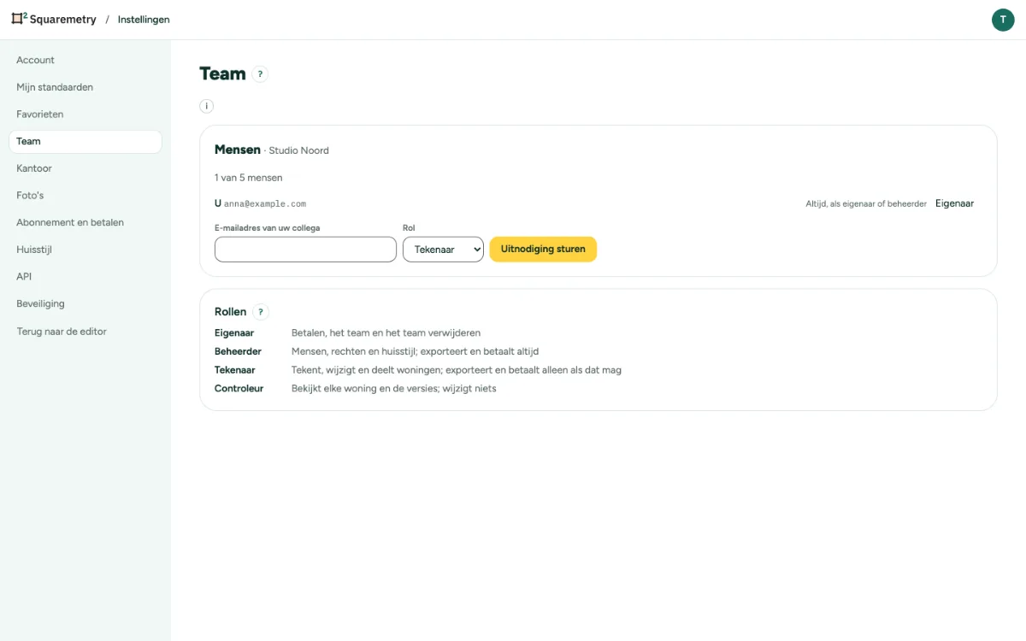Viewport: 1026px width, 641px height.
Task: Click 'Altijd, als eigenaar of beheerder' text
Action: point(866,204)
